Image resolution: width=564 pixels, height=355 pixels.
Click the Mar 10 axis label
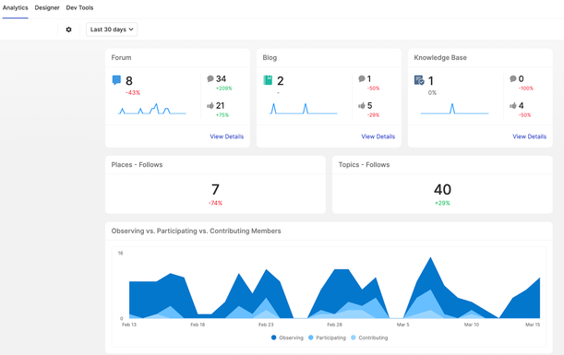472,325
